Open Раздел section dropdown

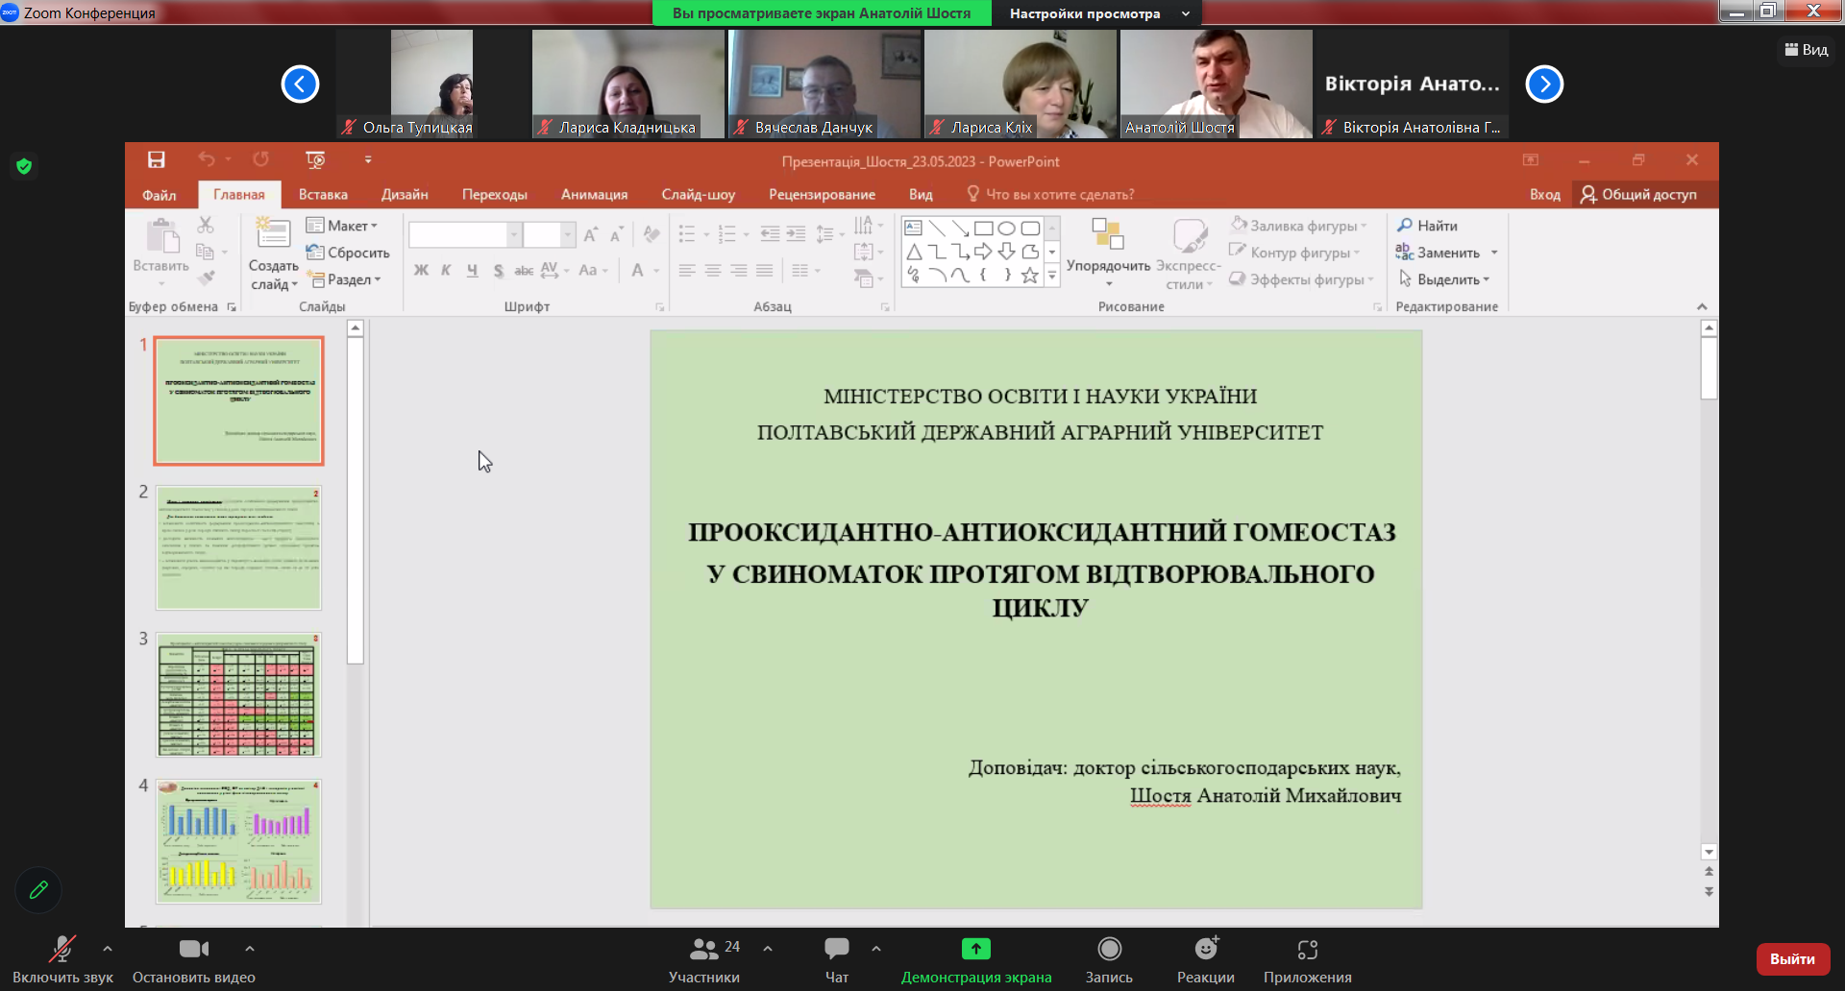pyautogui.click(x=344, y=279)
